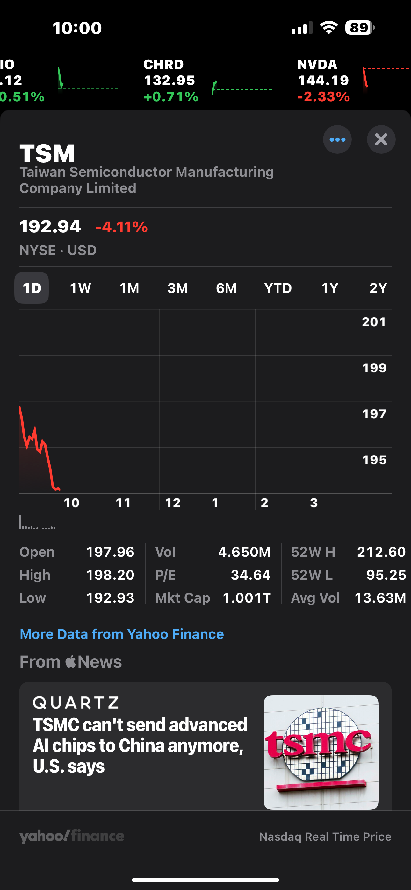Open the three-dot more options button

[x=337, y=140]
